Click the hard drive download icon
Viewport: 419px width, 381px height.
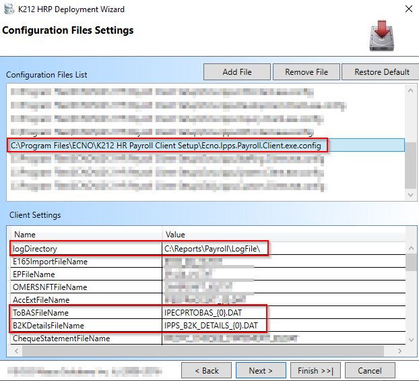pyautogui.click(x=381, y=36)
